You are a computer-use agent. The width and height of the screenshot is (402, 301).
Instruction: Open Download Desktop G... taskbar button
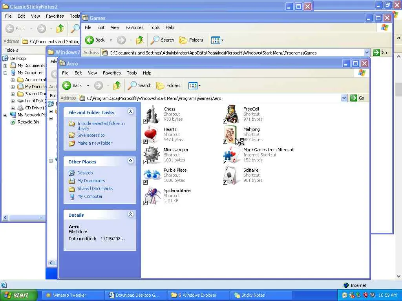click(x=136, y=295)
